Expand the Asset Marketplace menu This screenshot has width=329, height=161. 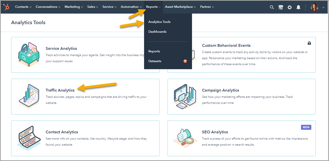pos(180,7)
